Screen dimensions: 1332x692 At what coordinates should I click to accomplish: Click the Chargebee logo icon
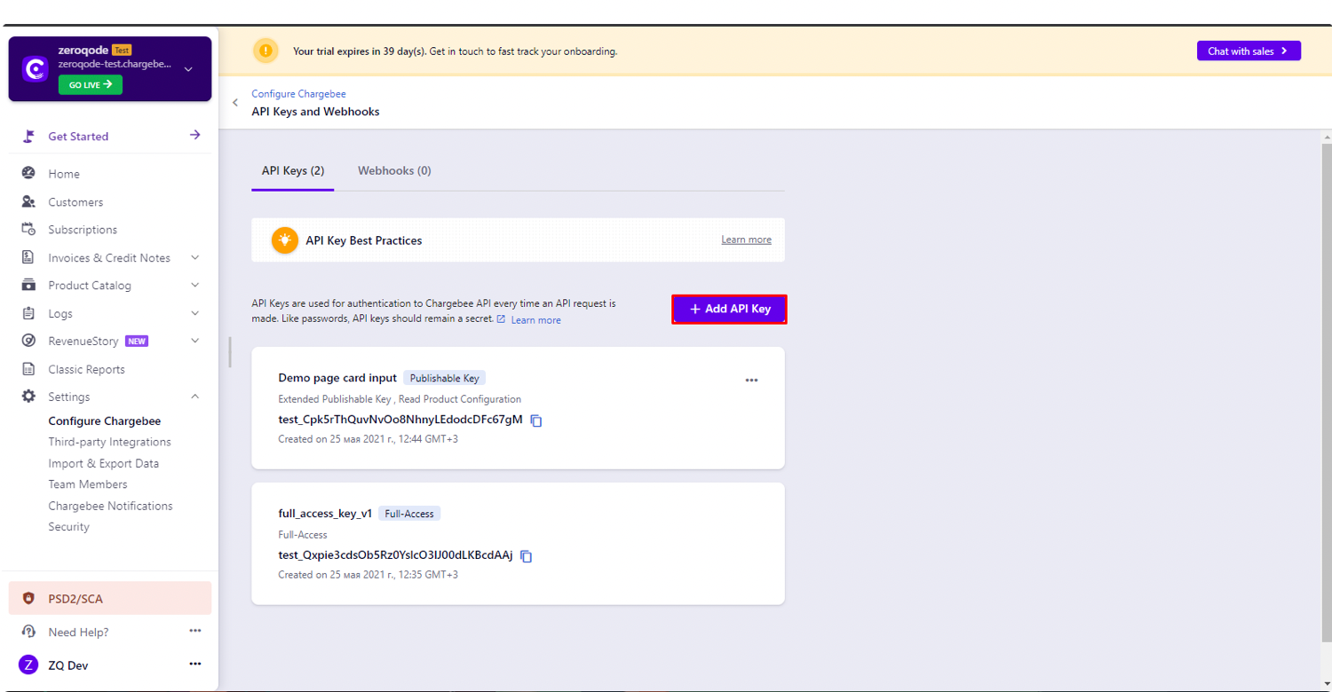(x=35, y=69)
